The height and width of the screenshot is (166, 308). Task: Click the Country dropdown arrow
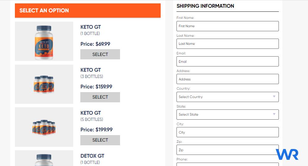pyautogui.click(x=274, y=96)
